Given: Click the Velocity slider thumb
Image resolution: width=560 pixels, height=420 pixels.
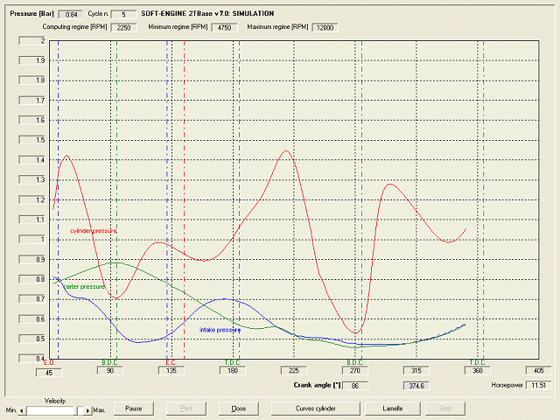Looking at the screenshot, I should coord(80,410).
